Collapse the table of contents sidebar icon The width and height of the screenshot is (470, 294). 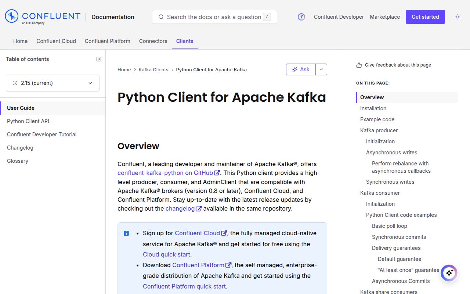[x=99, y=59]
